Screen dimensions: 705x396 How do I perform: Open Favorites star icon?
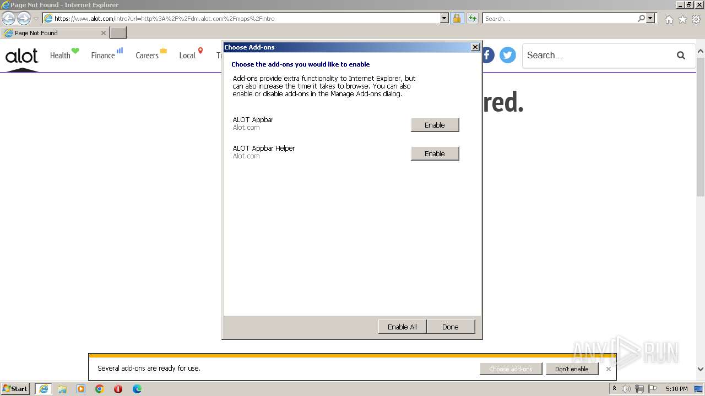[x=682, y=19]
